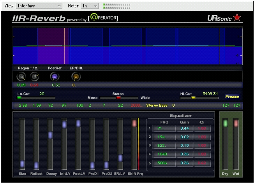The image size is (254, 183).
Task: Open the Meter dropdown showing In
Action: pos(90,6)
